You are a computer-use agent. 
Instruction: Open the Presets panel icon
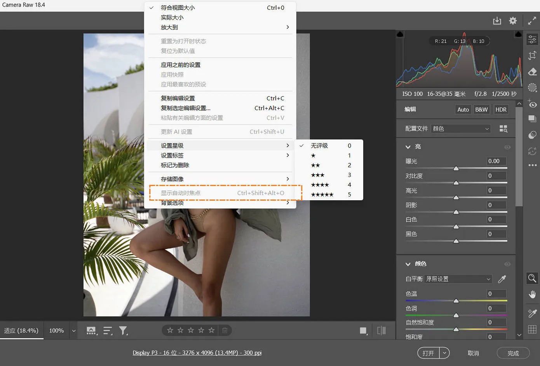coord(532,135)
